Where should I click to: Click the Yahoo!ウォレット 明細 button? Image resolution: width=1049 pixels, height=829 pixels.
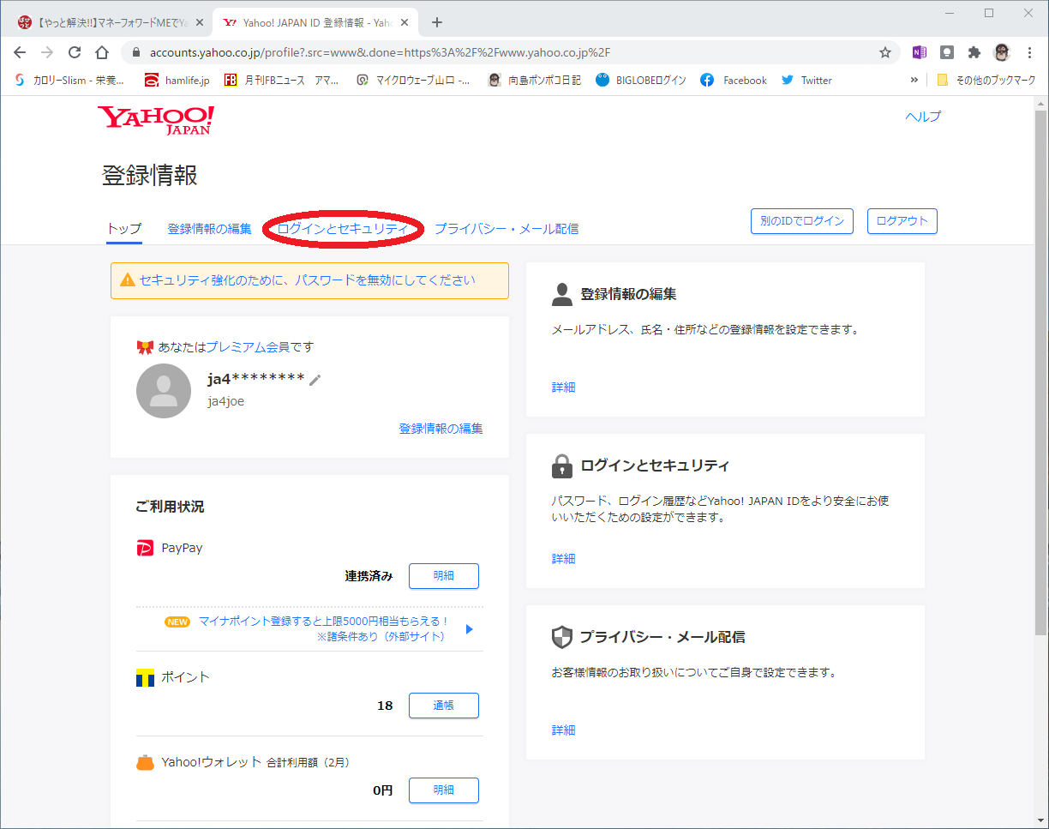click(x=444, y=790)
